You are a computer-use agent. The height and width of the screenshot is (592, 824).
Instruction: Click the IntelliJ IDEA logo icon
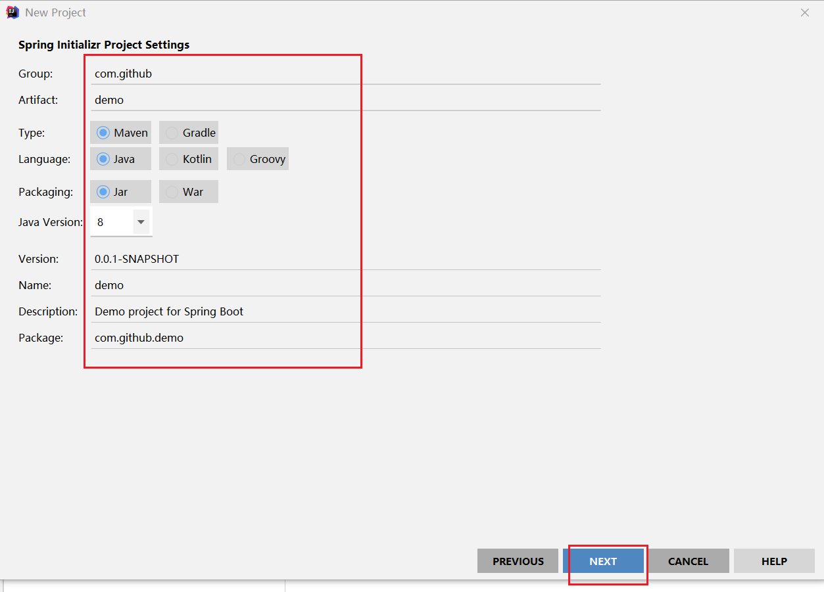(12, 12)
